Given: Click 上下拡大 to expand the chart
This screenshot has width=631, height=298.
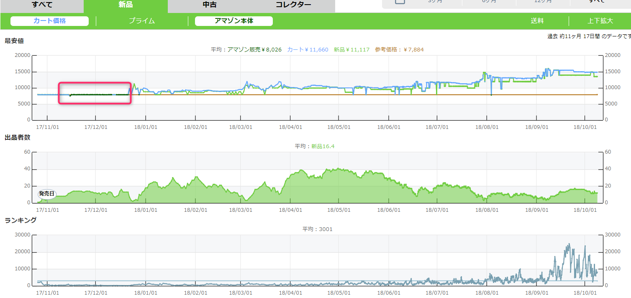Looking at the screenshot, I should click(x=600, y=21).
